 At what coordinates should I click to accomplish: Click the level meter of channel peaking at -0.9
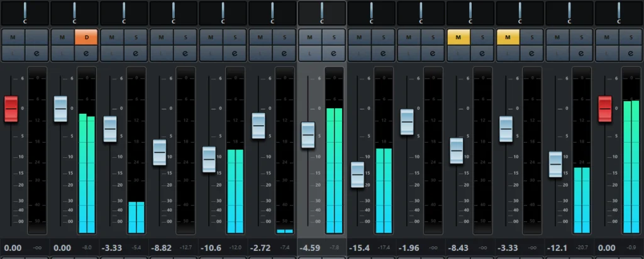tap(631, 151)
